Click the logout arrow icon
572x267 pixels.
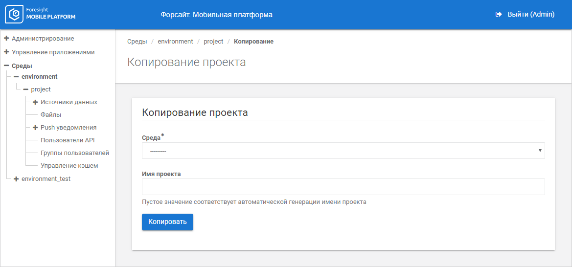pyautogui.click(x=499, y=15)
